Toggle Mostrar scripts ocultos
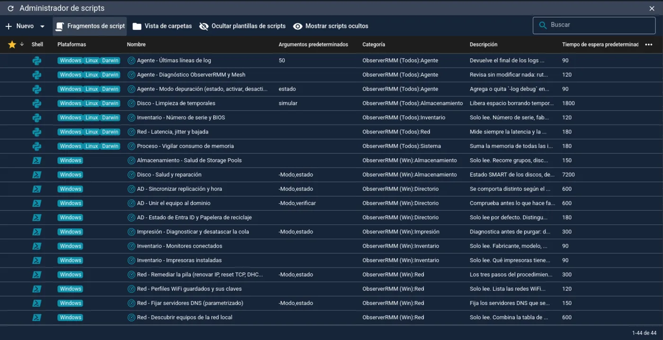Image resolution: width=663 pixels, height=340 pixels. point(331,27)
